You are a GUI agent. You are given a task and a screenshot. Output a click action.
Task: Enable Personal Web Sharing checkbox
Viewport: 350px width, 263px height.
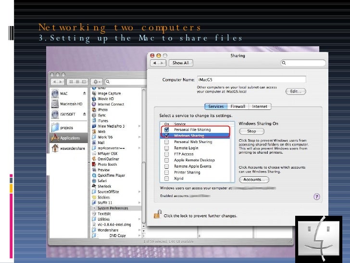(166, 142)
